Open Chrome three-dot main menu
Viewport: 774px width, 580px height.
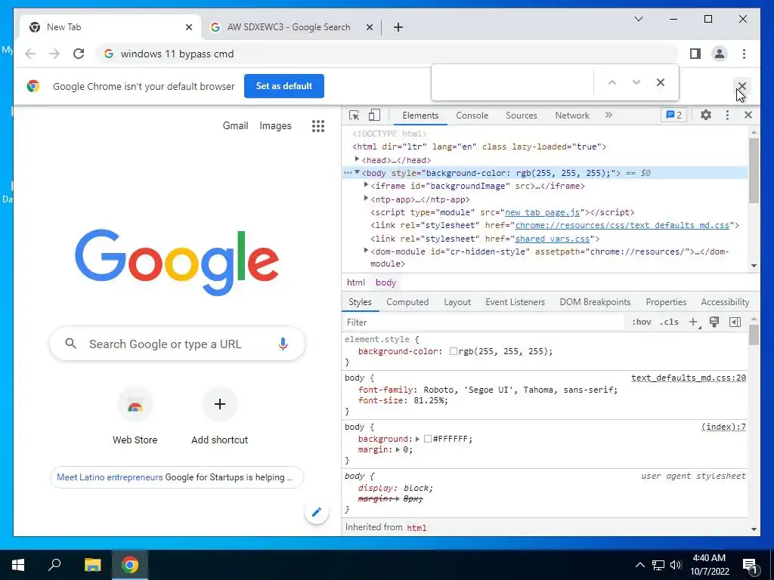(744, 54)
